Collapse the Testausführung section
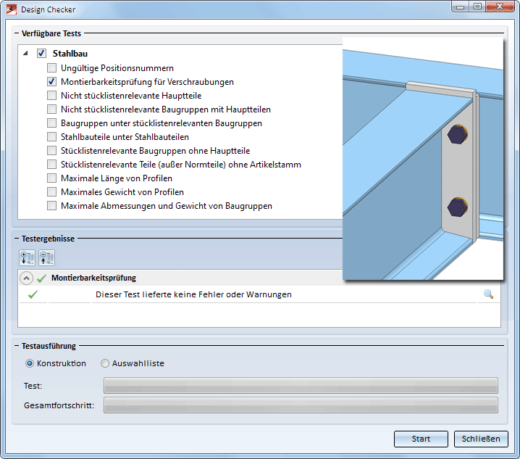 [x=17, y=346]
